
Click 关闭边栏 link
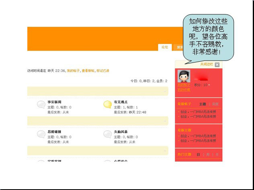pos(207,64)
